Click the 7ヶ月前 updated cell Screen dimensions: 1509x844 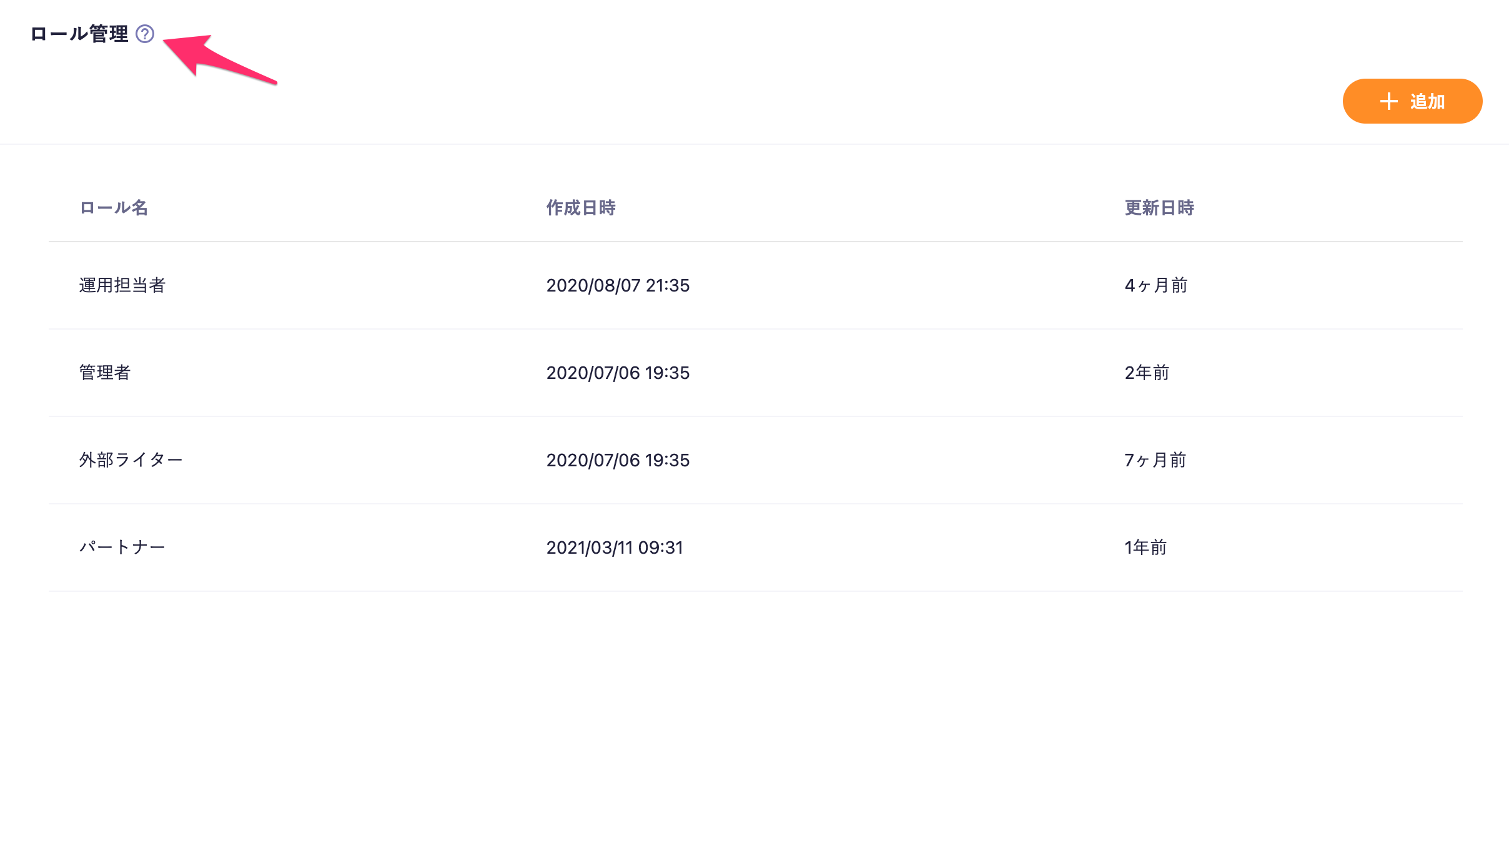[x=1155, y=460]
